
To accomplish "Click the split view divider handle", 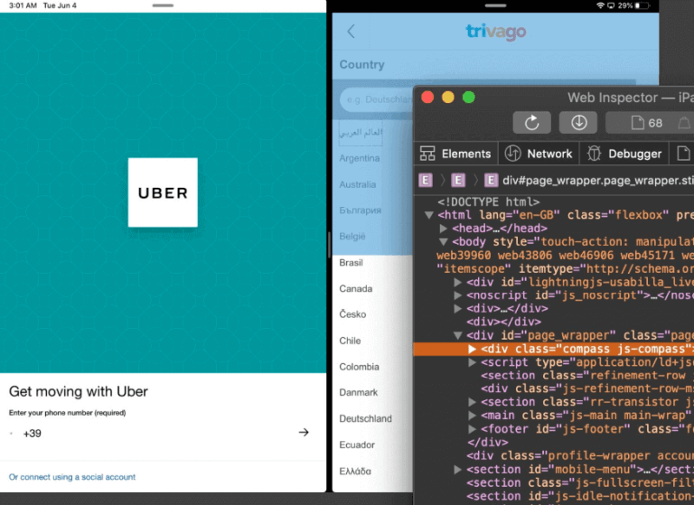I will click(329, 245).
